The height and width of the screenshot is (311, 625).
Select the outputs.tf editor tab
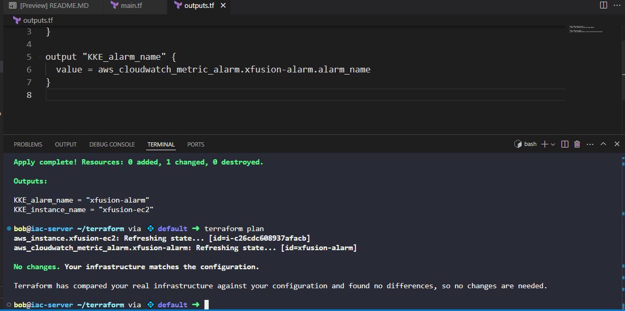pos(199,6)
